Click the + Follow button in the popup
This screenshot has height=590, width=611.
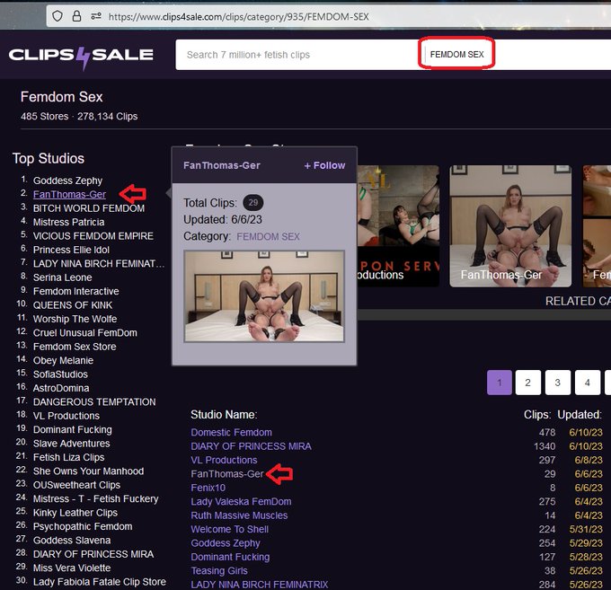point(324,165)
